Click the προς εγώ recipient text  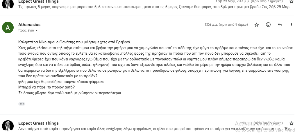[x=26, y=30]
